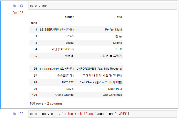The width and height of the screenshot is (181, 118).
Task: Select the PLAVE singer cell
Action: (x=69, y=89)
